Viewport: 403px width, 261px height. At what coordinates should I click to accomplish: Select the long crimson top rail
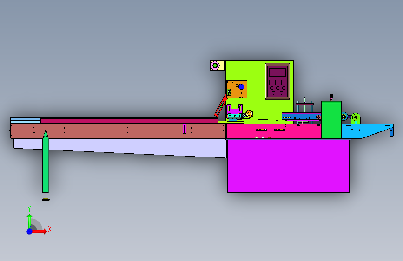click(129, 120)
